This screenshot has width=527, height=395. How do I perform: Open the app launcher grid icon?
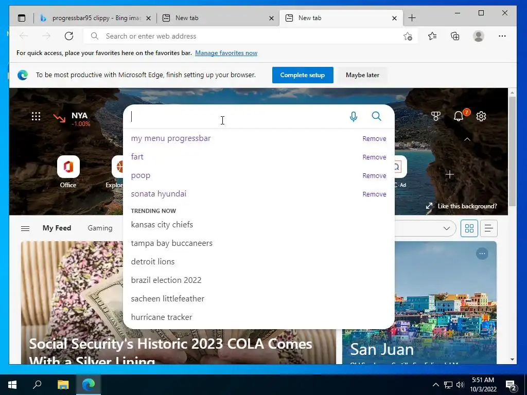coord(36,116)
